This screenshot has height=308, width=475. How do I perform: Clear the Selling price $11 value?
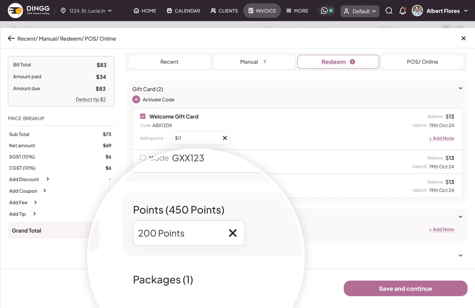coord(225,138)
